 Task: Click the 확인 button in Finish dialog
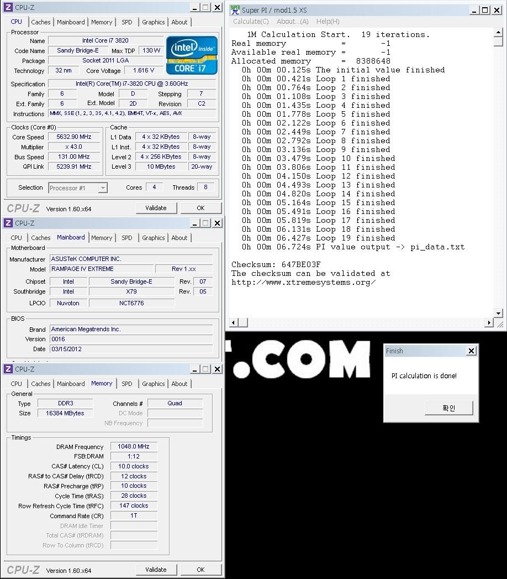point(449,408)
